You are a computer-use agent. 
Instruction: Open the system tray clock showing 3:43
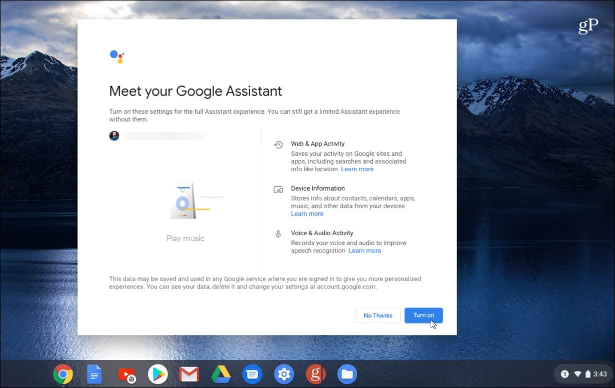[x=600, y=374]
